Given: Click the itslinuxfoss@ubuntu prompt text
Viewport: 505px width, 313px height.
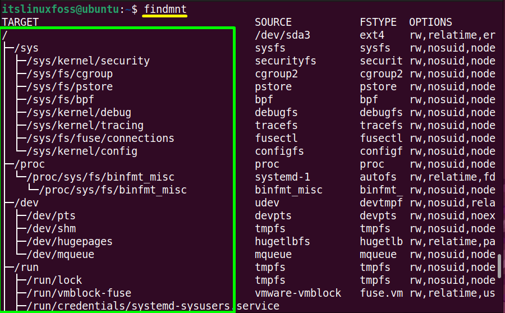Looking at the screenshot, I should 60,9.
